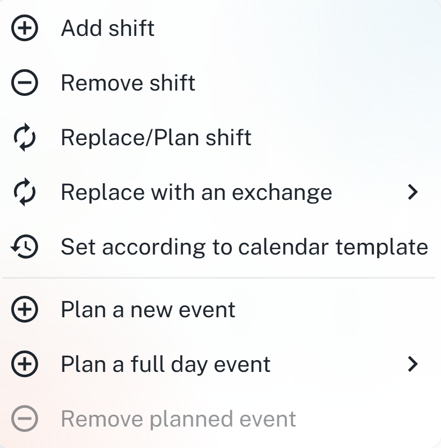
Task: Open the Plan a full day event label
Action: pos(165,364)
